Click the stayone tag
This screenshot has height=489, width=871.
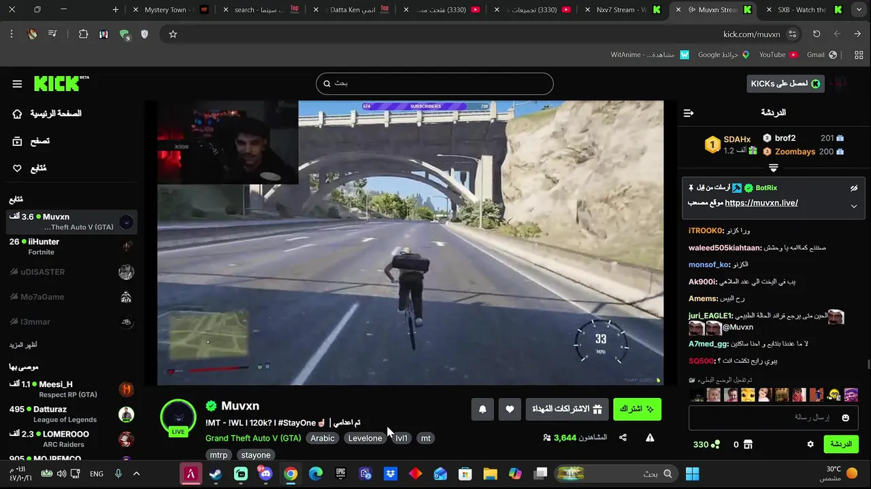pos(256,455)
